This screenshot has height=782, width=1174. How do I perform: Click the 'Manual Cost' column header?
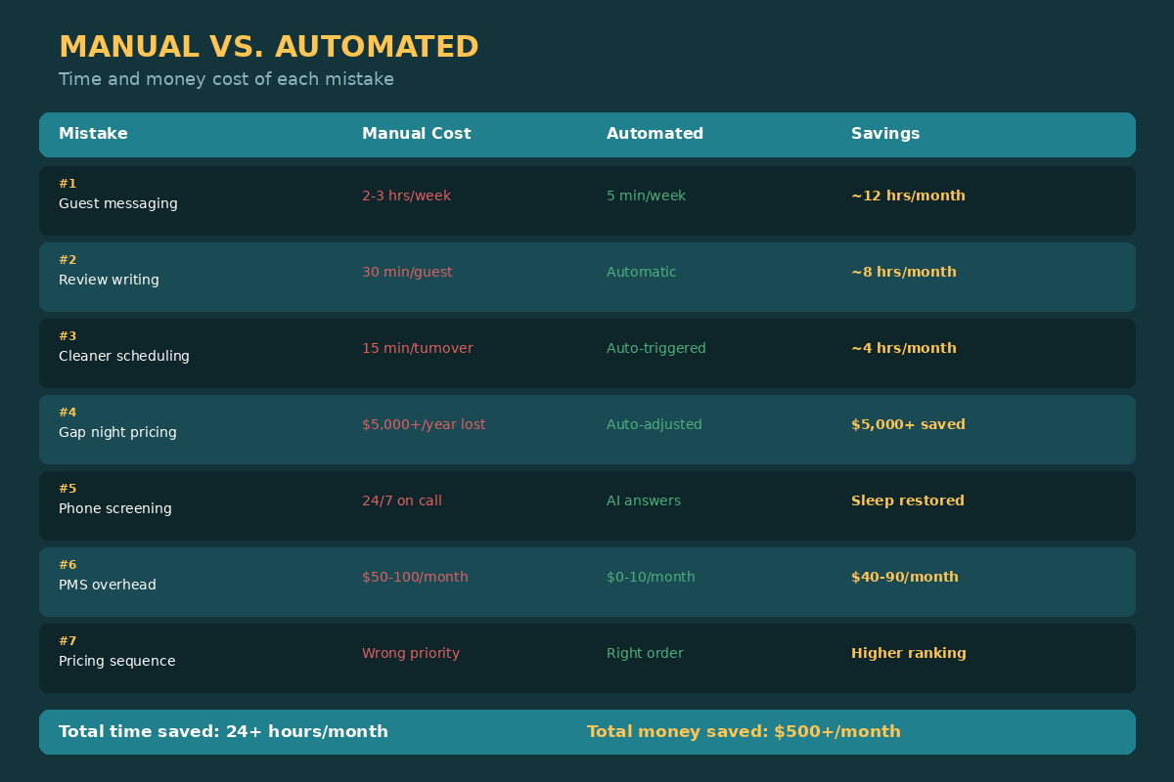pyautogui.click(x=417, y=134)
